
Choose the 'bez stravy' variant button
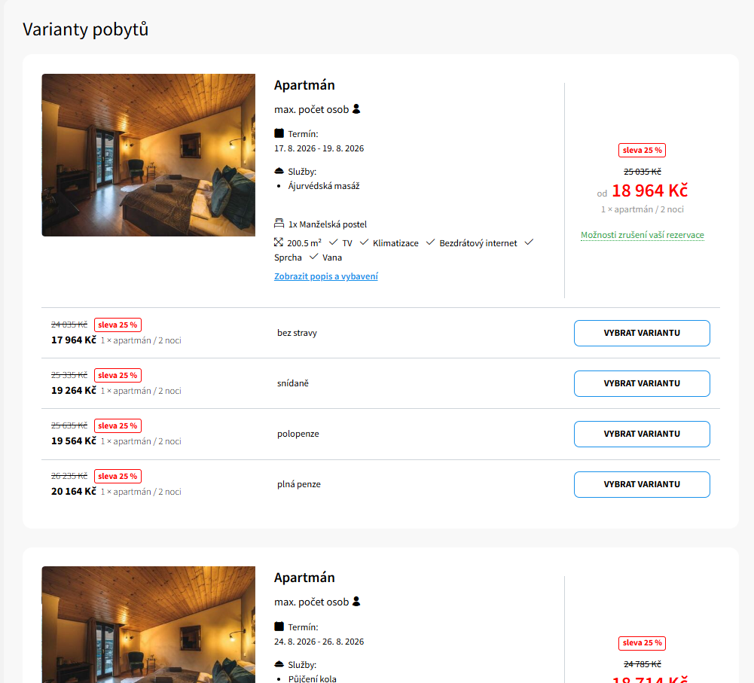coord(642,333)
